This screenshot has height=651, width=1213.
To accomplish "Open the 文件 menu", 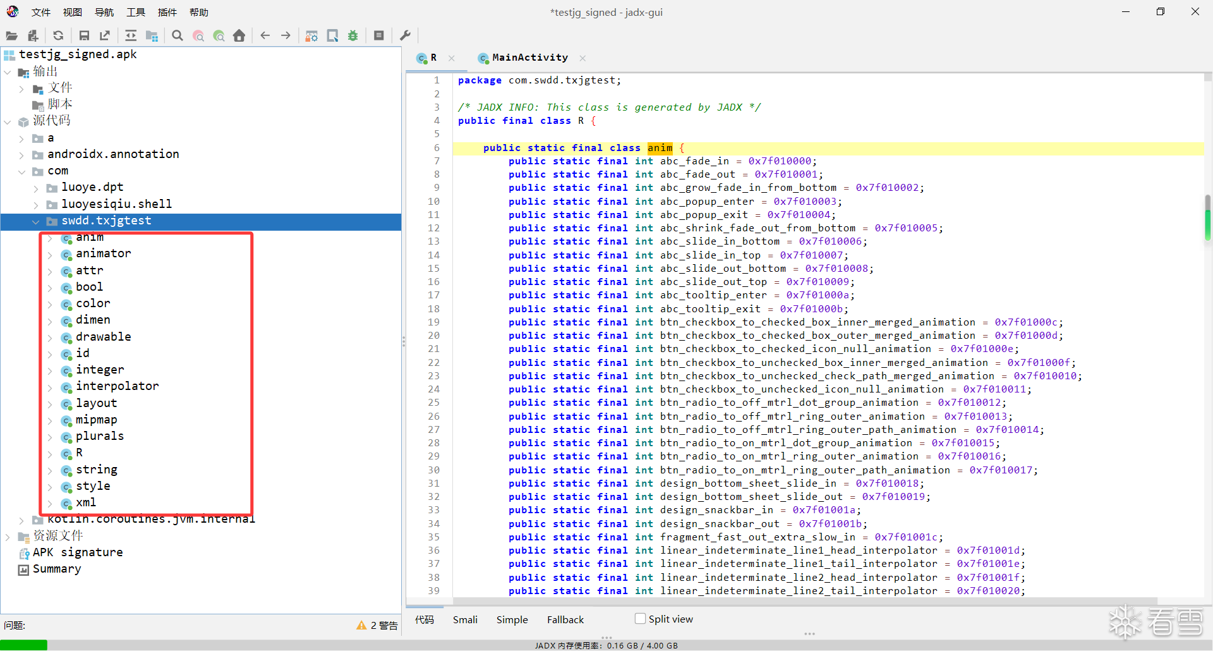I will click(41, 12).
